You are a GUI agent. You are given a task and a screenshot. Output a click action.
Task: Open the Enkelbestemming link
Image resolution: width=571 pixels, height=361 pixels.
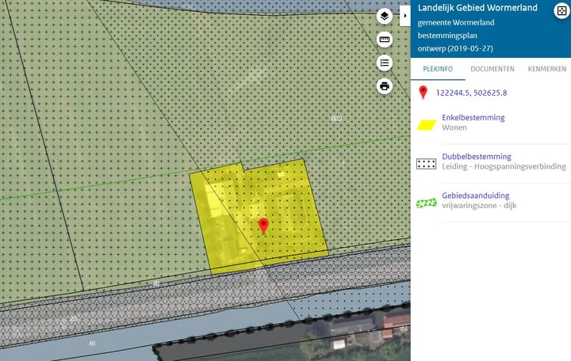pos(473,118)
